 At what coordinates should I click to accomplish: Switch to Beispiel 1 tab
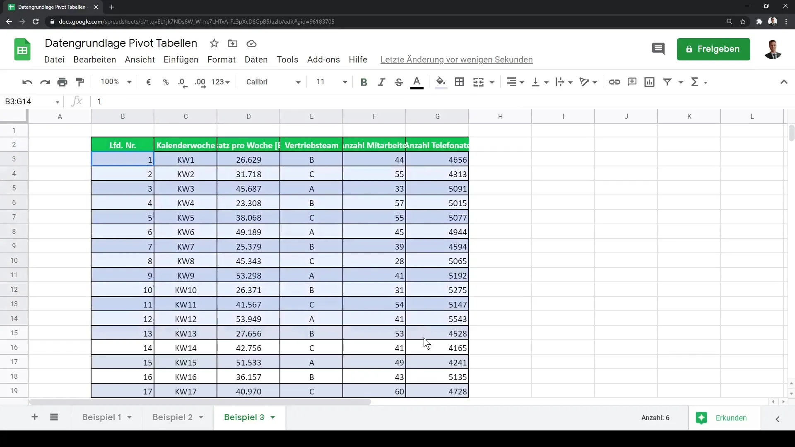[x=101, y=417]
